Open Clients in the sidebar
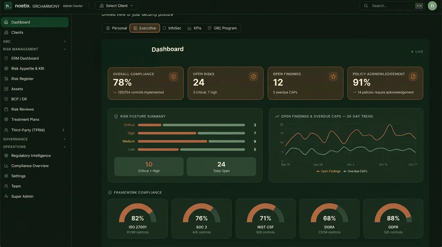 point(35,32)
